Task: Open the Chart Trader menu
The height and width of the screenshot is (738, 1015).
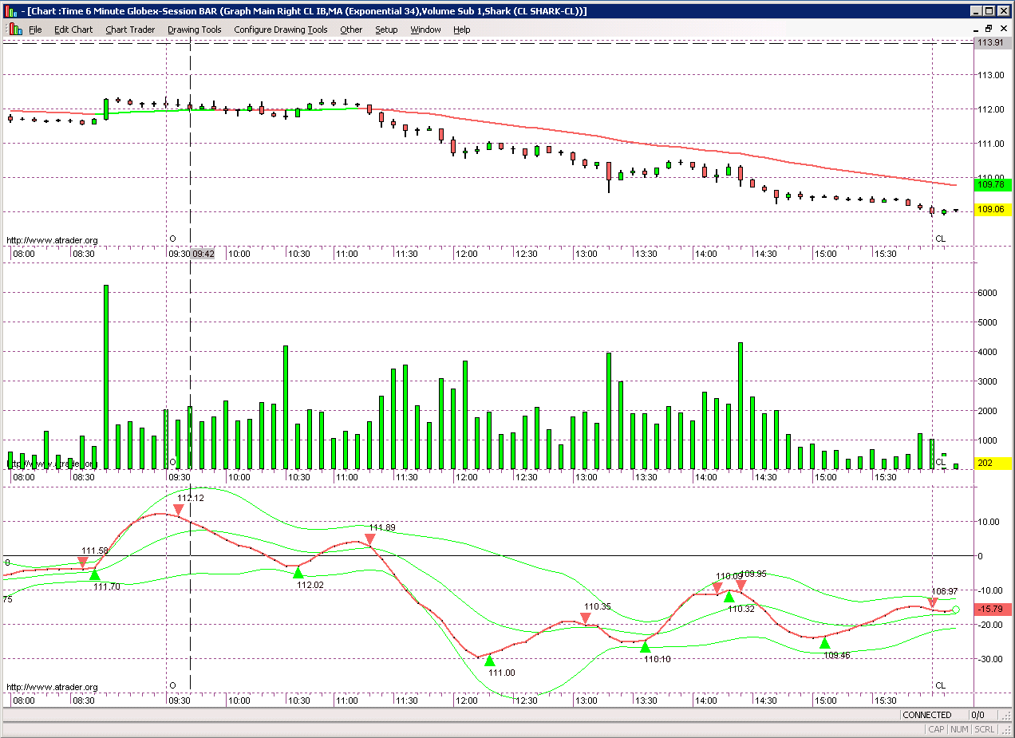Action: 130,30
